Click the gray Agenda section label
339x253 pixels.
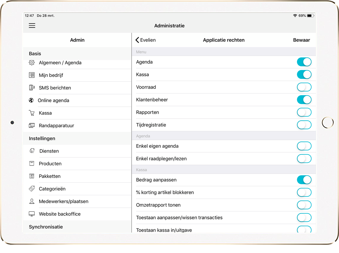click(x=143, y=136)
